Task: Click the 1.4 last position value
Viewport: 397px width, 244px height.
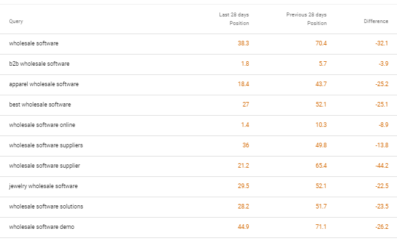Action: point(245,125)
